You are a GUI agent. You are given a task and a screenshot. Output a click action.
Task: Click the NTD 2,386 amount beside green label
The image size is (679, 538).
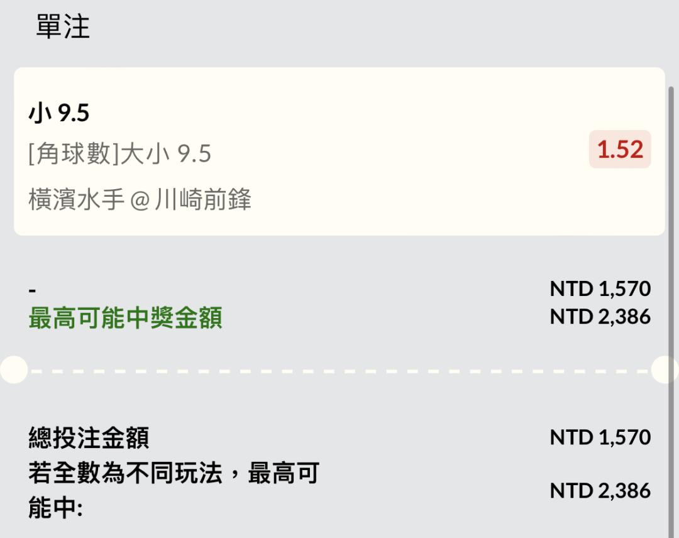pyautogui.click(x=600, y=317)
